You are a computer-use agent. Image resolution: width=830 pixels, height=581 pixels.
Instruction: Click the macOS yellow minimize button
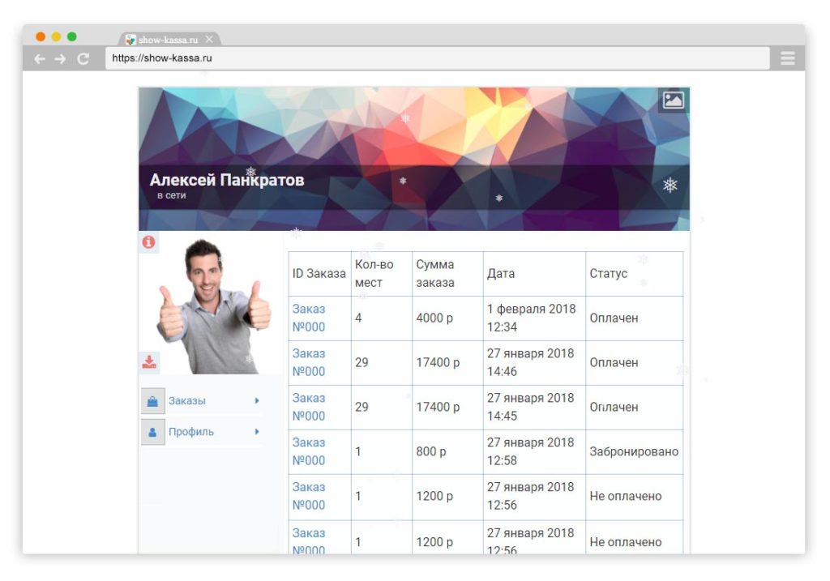(x=56, y=36)
